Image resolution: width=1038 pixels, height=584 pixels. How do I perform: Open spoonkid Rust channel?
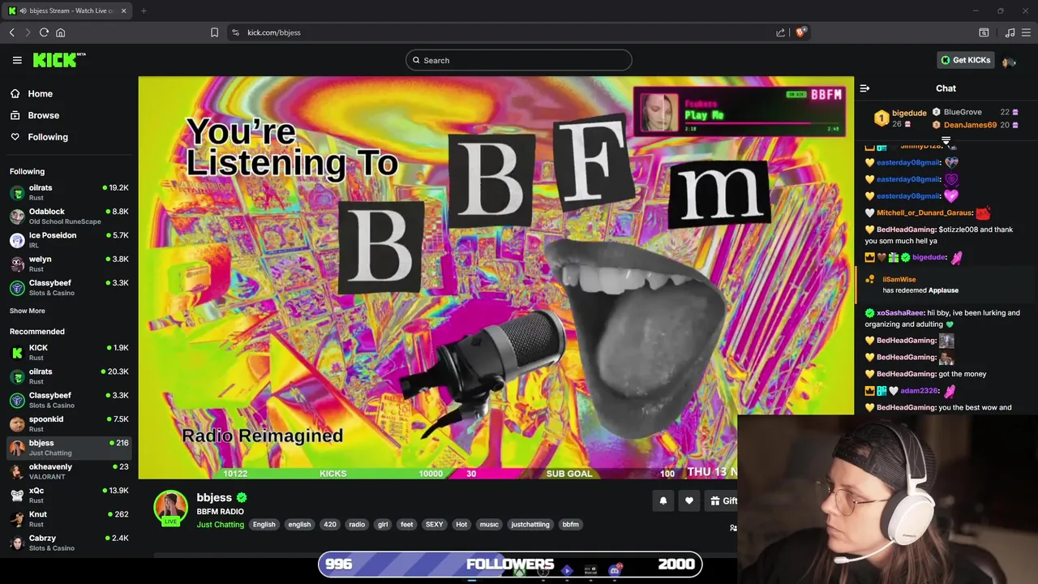(69, 423)
